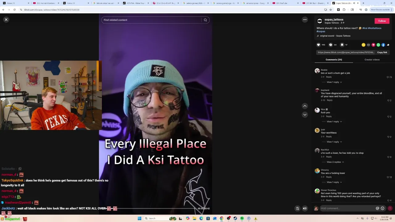Switch to the Comments (34) tab

pos(334,60)
